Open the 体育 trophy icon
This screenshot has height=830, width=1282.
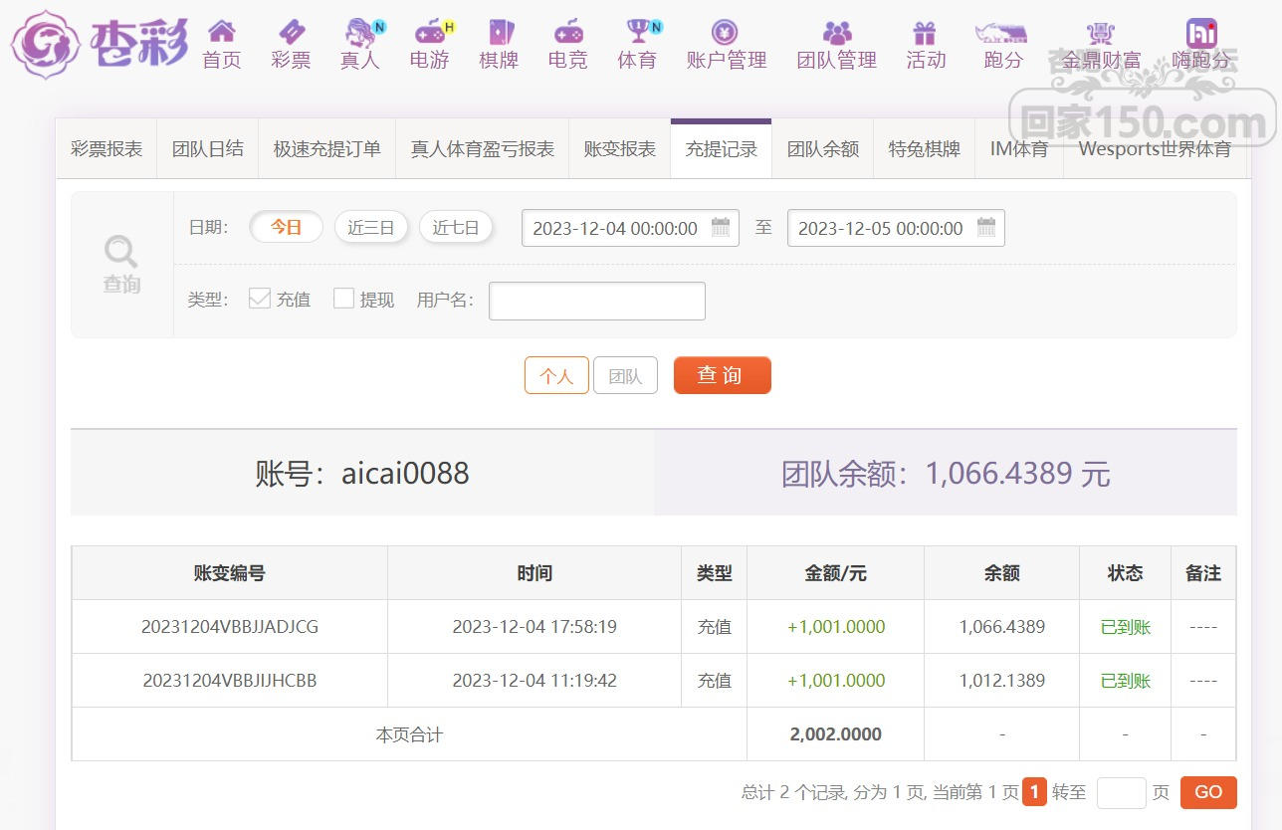pos(637,33)
